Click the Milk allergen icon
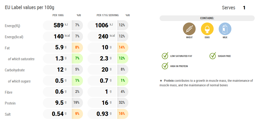Viewport: 256px width, 124px height. [x=225, y=29]
